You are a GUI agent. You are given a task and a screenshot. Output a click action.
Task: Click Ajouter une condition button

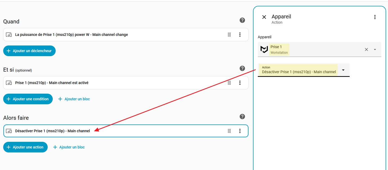click(28, 99)
